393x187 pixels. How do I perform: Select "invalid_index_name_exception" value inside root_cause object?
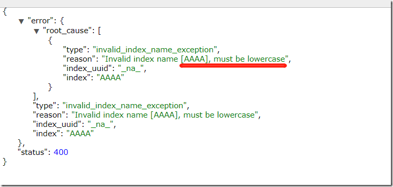pyautogui.click(x=154, y=50)
